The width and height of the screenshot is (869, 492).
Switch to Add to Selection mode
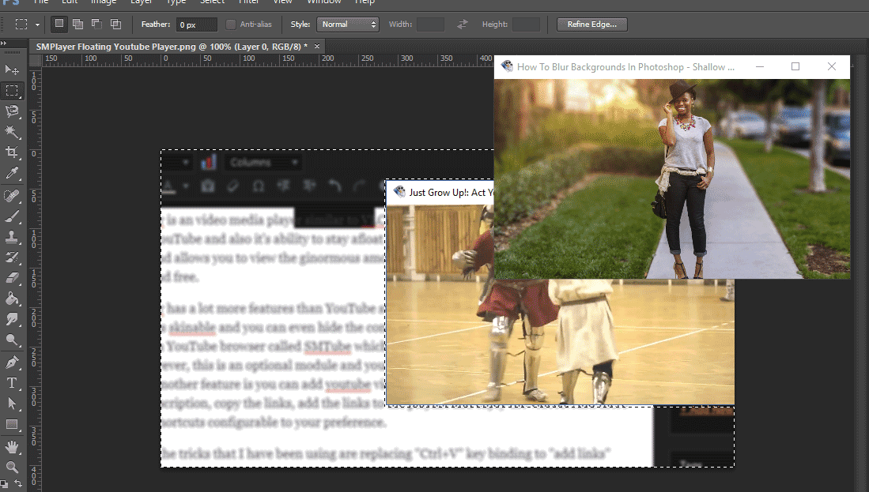pyautogui.click(x=77, y=24)
